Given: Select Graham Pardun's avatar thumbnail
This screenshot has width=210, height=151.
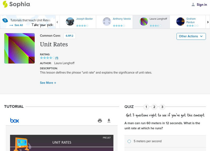Looking at the screenshot, I should coord(180,21).
